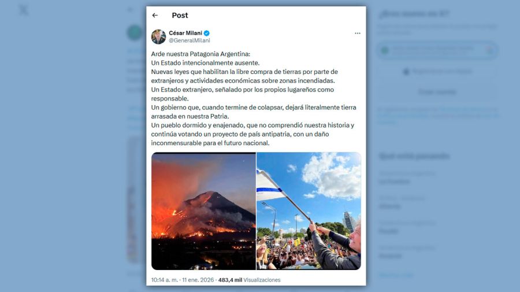Click the blue verified badge
The height and width of the screenshot is (292, 520).
pyautogui.click(x=207, y=33)
